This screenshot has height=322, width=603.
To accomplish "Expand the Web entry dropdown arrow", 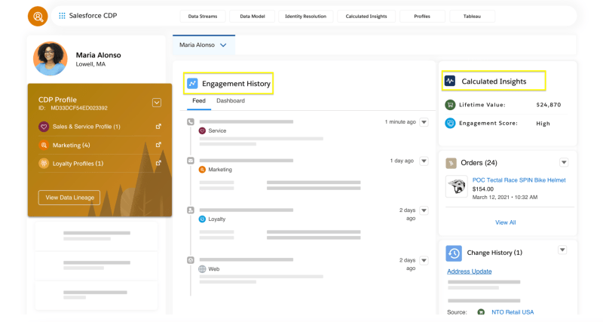I will click(424, 260).
